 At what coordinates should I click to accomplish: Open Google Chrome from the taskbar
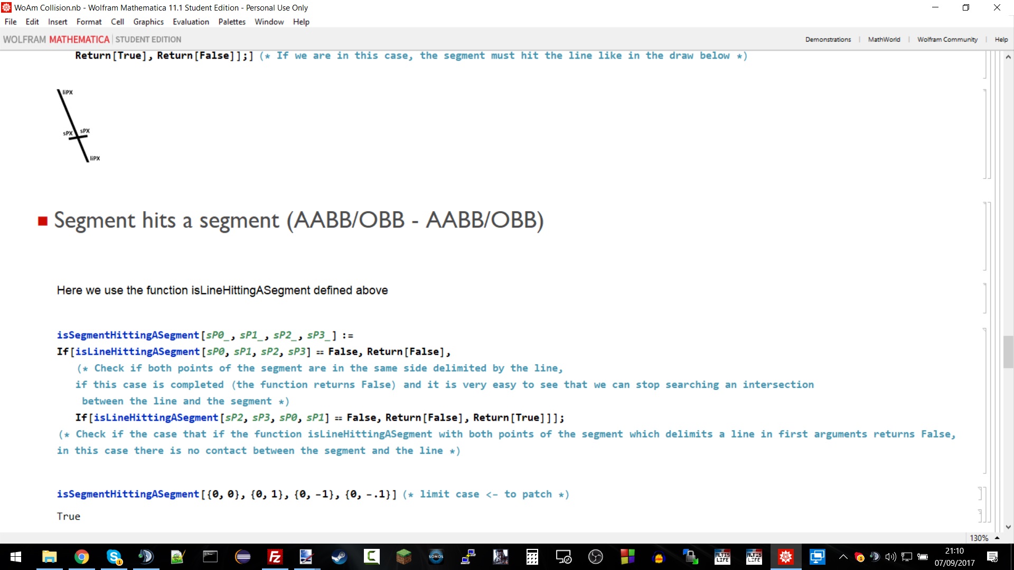81,557
